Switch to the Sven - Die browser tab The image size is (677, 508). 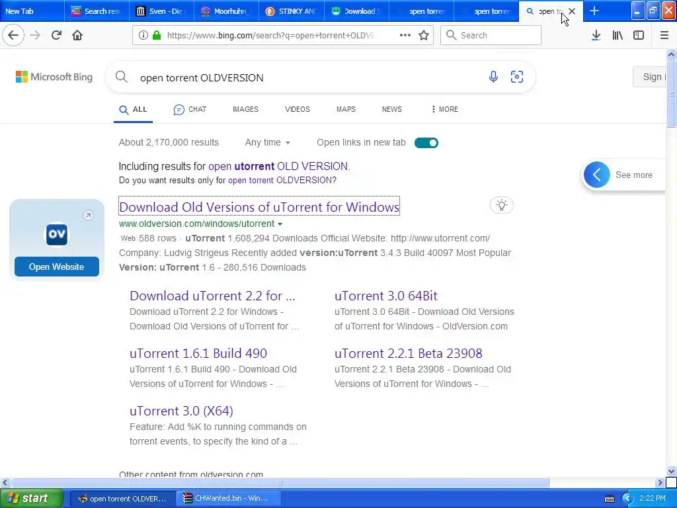[161, 11]
